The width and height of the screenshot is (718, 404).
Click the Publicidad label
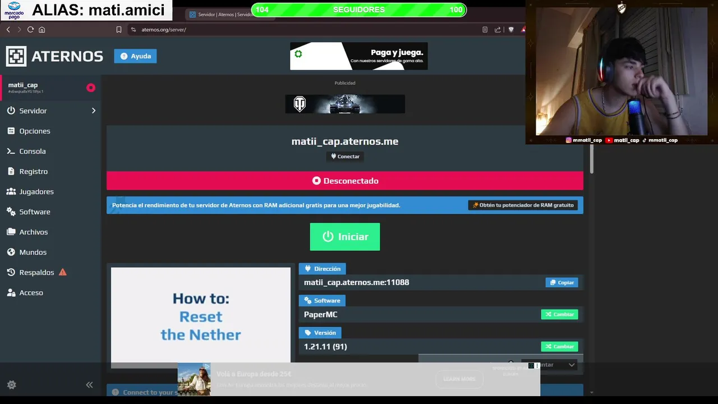[345, 83]
